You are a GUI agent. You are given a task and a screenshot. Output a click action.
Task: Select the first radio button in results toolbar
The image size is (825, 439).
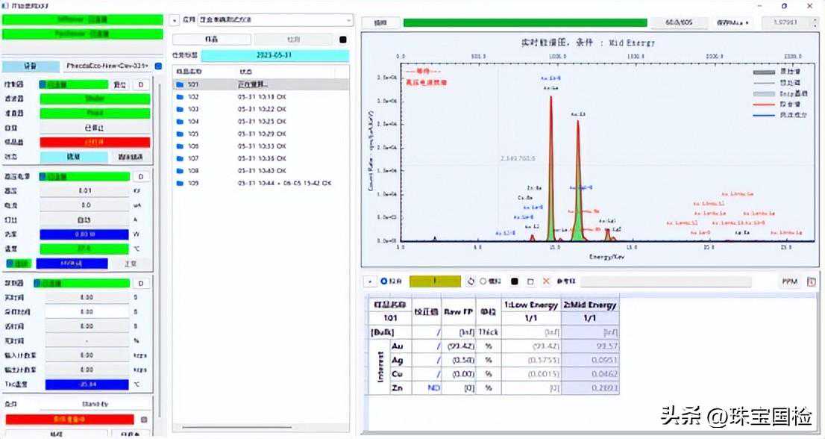pyautogui.click(x=385, y=281)
